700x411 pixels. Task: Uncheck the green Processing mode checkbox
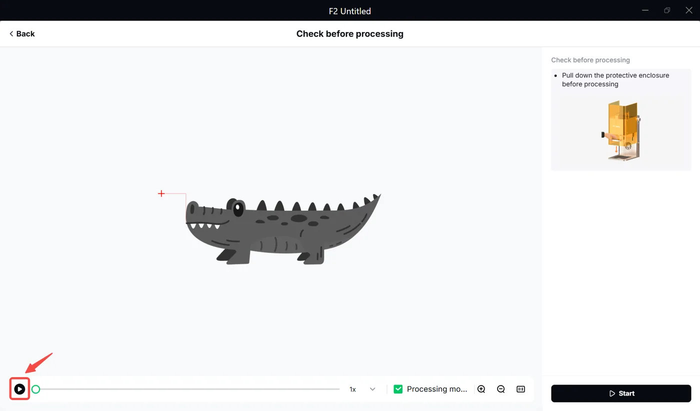[398, 389]
